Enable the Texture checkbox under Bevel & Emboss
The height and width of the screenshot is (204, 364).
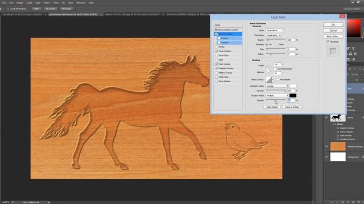click(219, 42)
